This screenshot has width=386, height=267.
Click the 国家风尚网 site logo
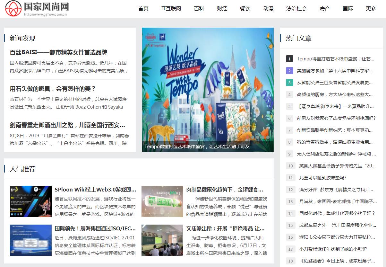point(37,9)
